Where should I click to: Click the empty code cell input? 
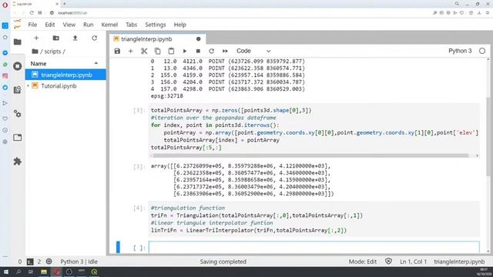tap(314, 248)
